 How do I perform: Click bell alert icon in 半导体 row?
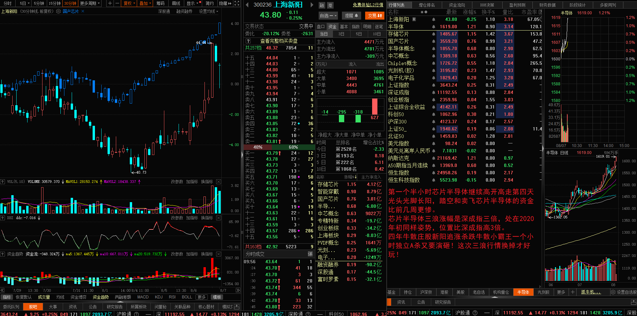tap(434, 27)
